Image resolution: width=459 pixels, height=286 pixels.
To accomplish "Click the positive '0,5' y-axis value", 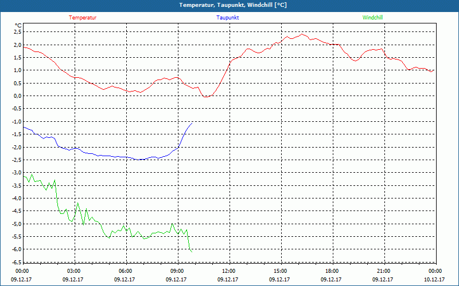I will coord(18,83).
